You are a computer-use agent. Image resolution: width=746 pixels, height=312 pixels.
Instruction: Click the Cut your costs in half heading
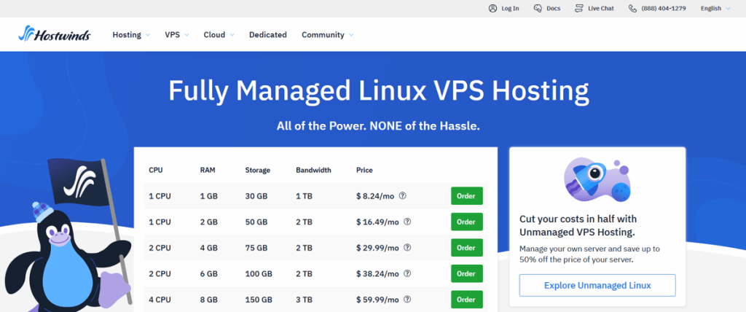(x=578, y=226)
